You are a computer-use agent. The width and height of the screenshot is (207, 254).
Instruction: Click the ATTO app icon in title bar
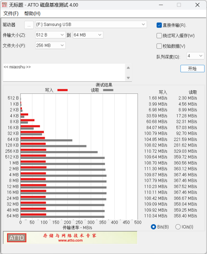4,5
